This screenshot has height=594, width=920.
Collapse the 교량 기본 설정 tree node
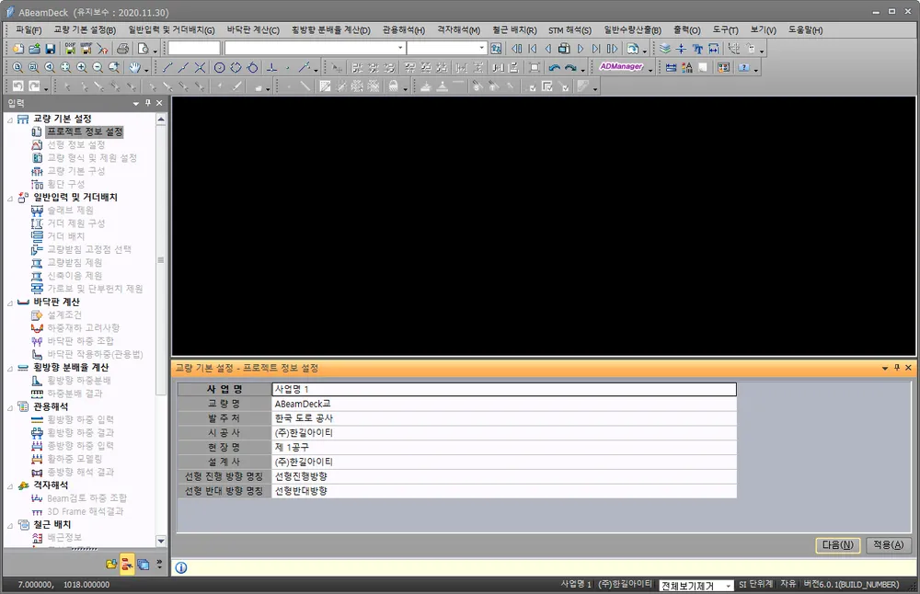coord(10,120)
